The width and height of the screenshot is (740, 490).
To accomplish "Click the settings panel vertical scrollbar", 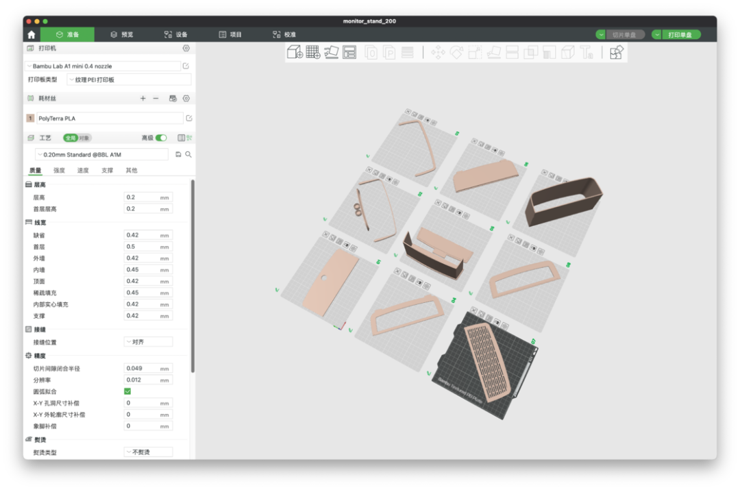I will coord(193,276).
